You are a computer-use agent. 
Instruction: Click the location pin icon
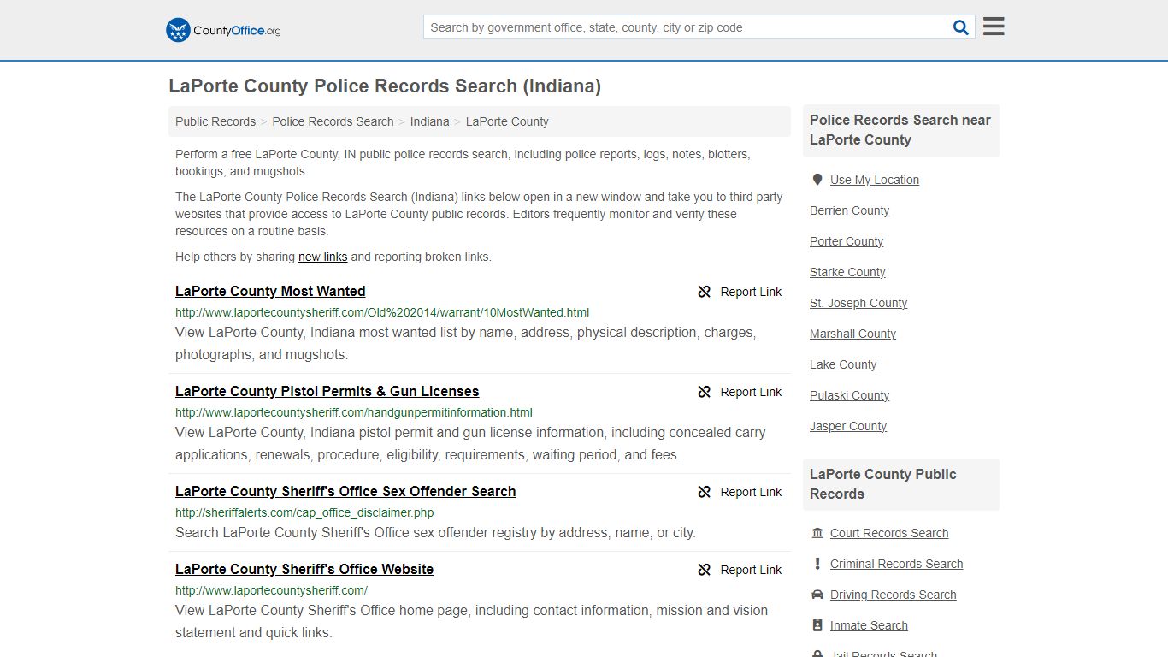pos(817,180)
